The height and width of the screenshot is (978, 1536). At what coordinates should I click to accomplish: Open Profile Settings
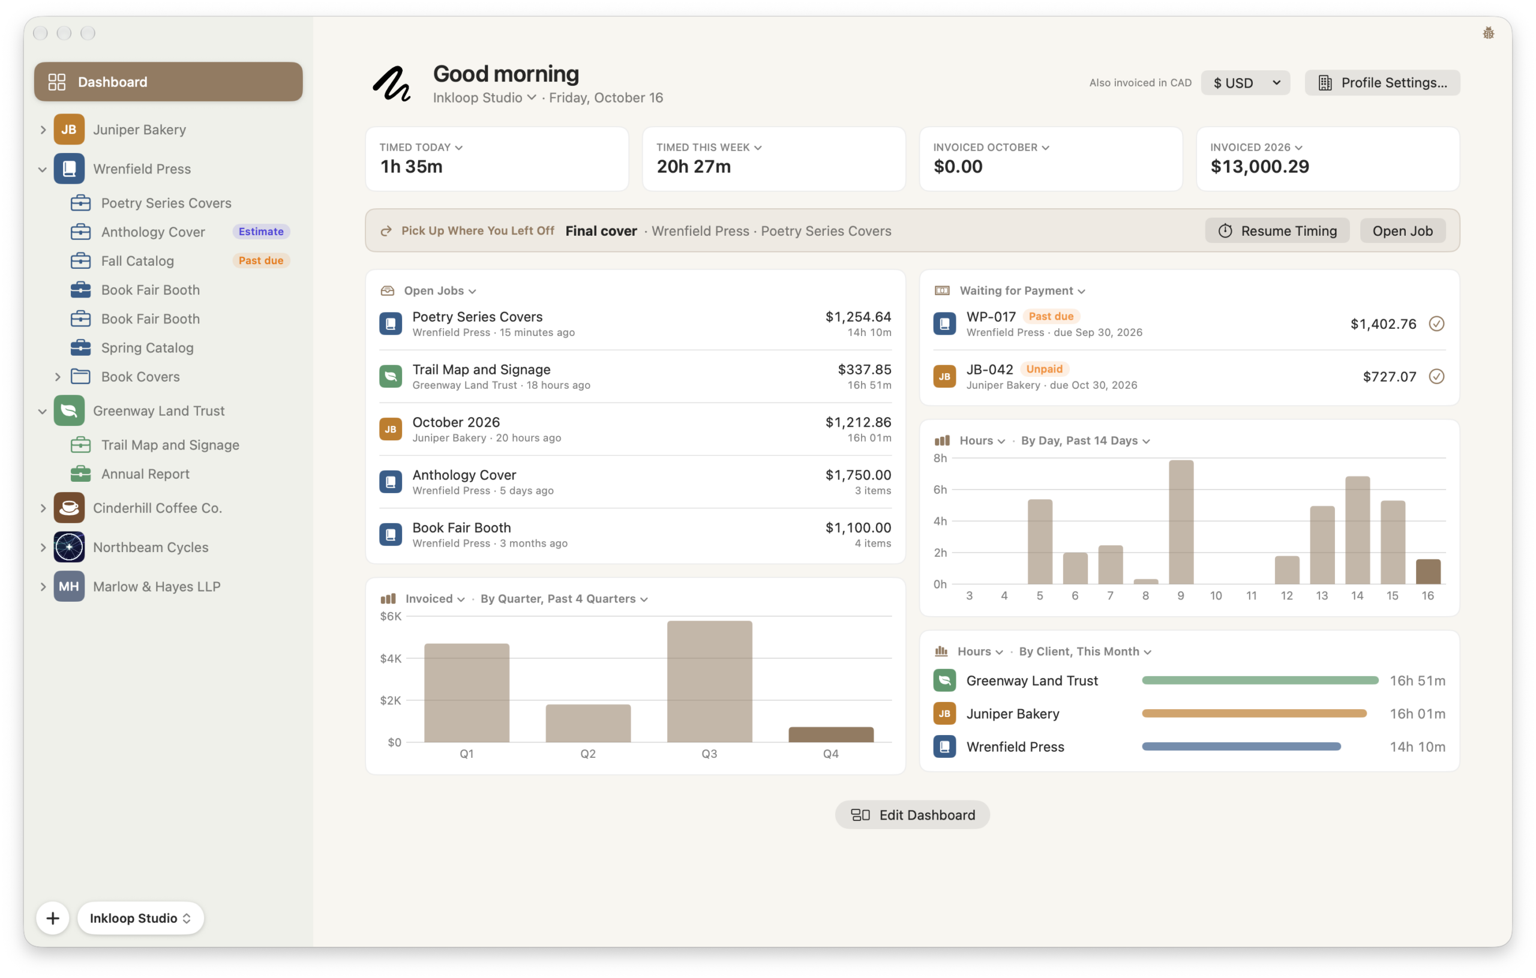1382,83
